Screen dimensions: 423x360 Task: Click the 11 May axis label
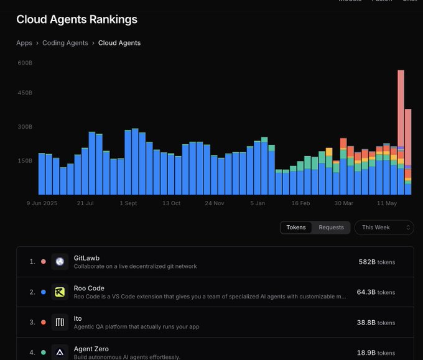tap(386, 203)
